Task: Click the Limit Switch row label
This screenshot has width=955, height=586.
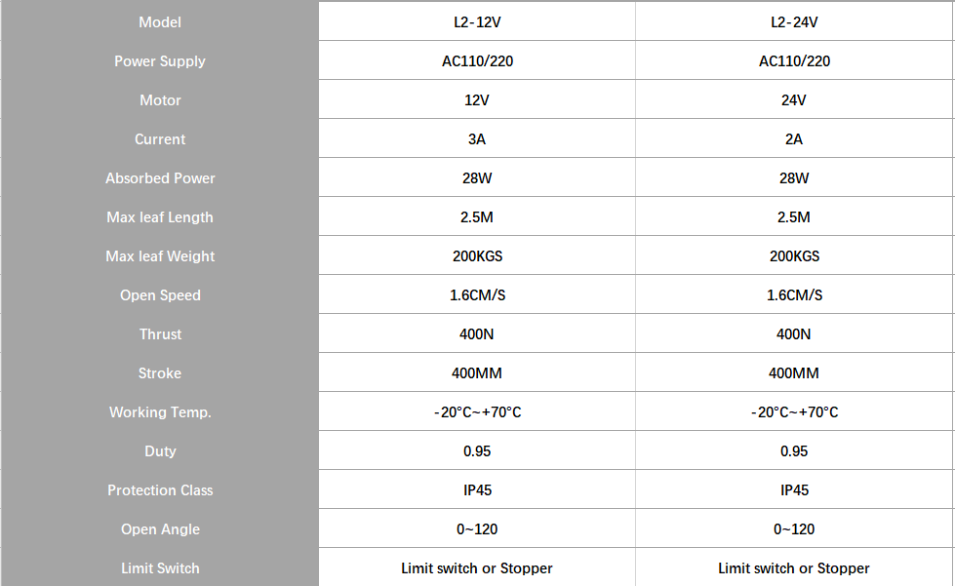Action: [x=160, y=567]
